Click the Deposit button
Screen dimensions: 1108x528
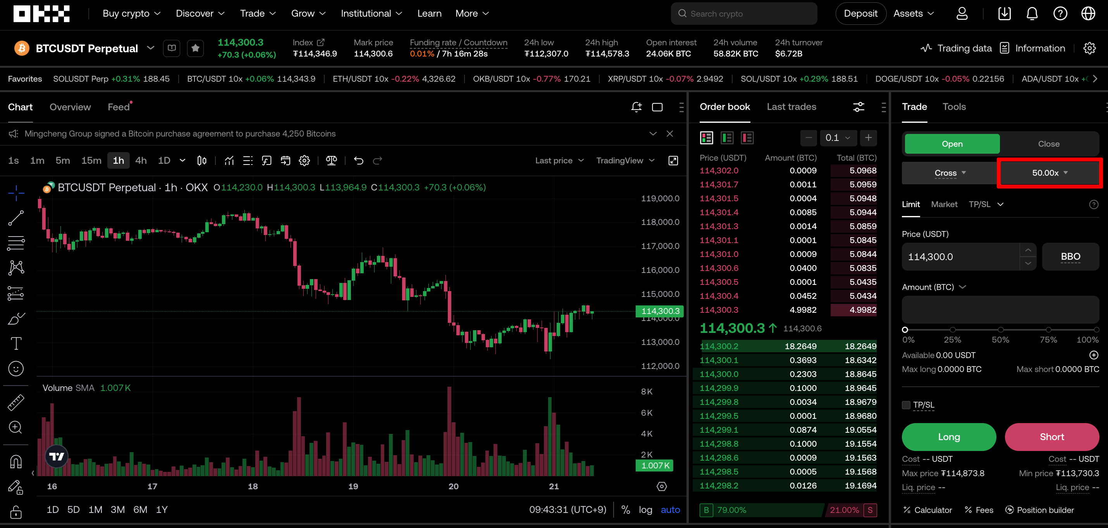pyautogui.click(x=860, y=13)
